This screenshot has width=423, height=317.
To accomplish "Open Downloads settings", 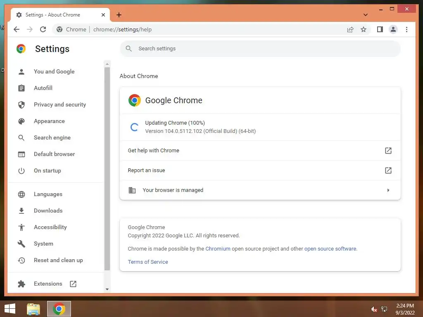I will (x=48, y=211).
